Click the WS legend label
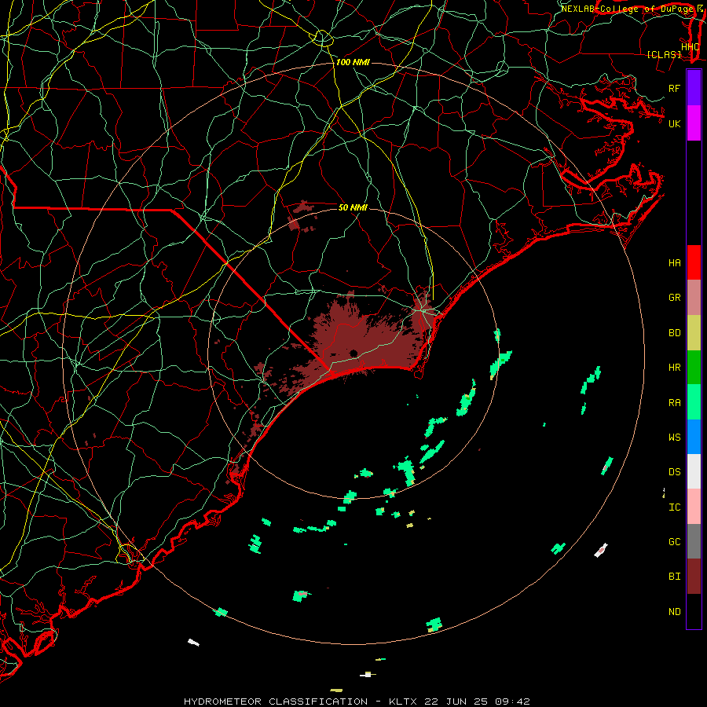707x707 pixels. [674, 438]
